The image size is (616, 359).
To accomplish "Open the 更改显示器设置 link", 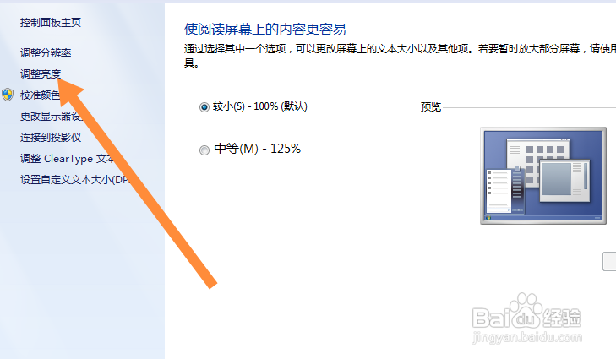I will click(x=55, y=117).
